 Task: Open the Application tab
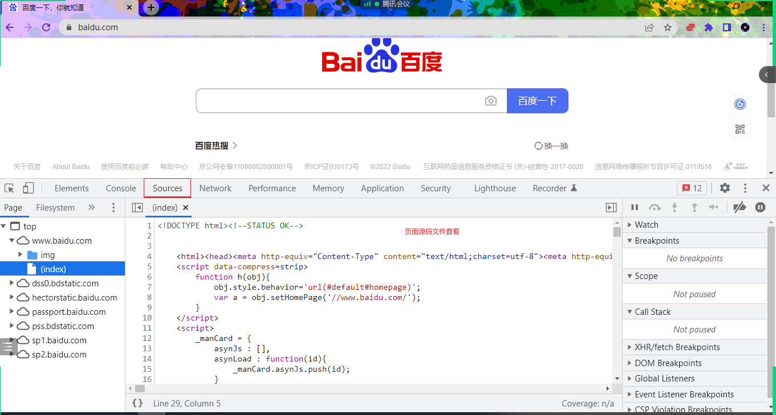[383, 188]
